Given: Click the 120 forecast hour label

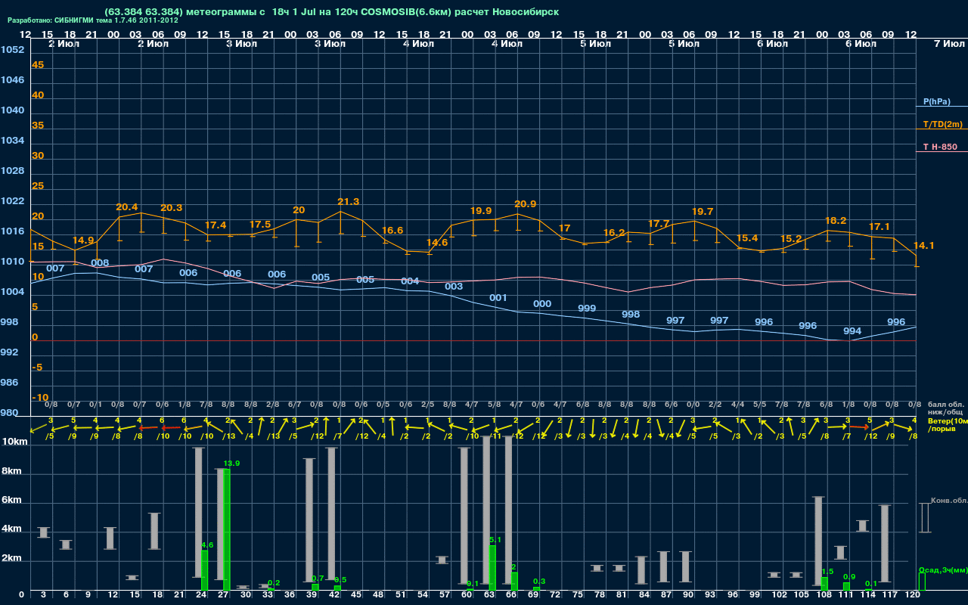Looking at the screenshot, I should (x=913, y=595).
